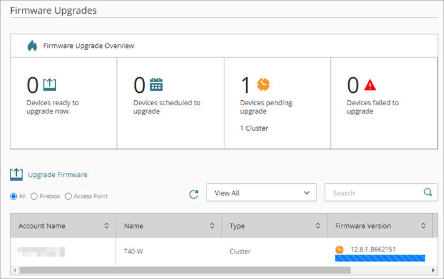Open the View All dropdown
Viewport: 444px width, 279px height.
coord(261,193)
